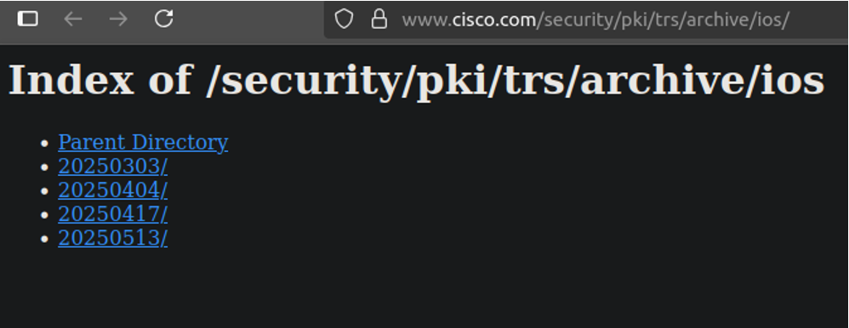Image resolution: width=849 pixels, height=328 pixels.
Task: Open the Parent Directory link
Action: tap(143, 143)
